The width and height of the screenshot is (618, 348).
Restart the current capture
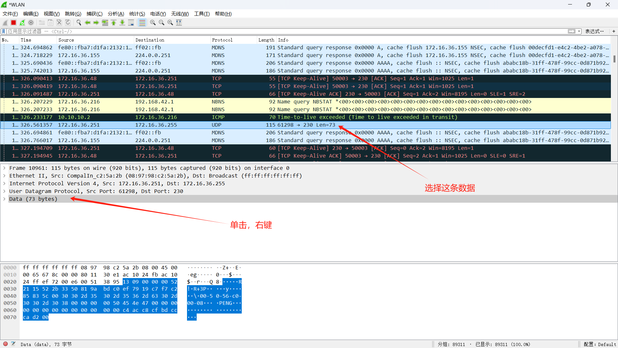coord(22,23)
